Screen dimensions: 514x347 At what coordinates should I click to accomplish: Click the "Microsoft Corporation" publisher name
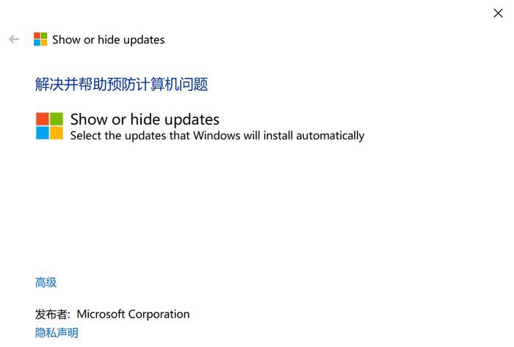click(x=133, y=314)
